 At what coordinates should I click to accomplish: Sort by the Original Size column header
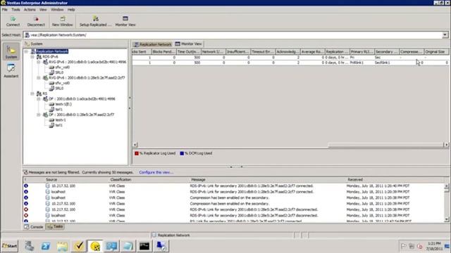436,51
